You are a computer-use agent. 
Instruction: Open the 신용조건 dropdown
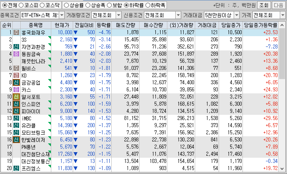point(178,15)
